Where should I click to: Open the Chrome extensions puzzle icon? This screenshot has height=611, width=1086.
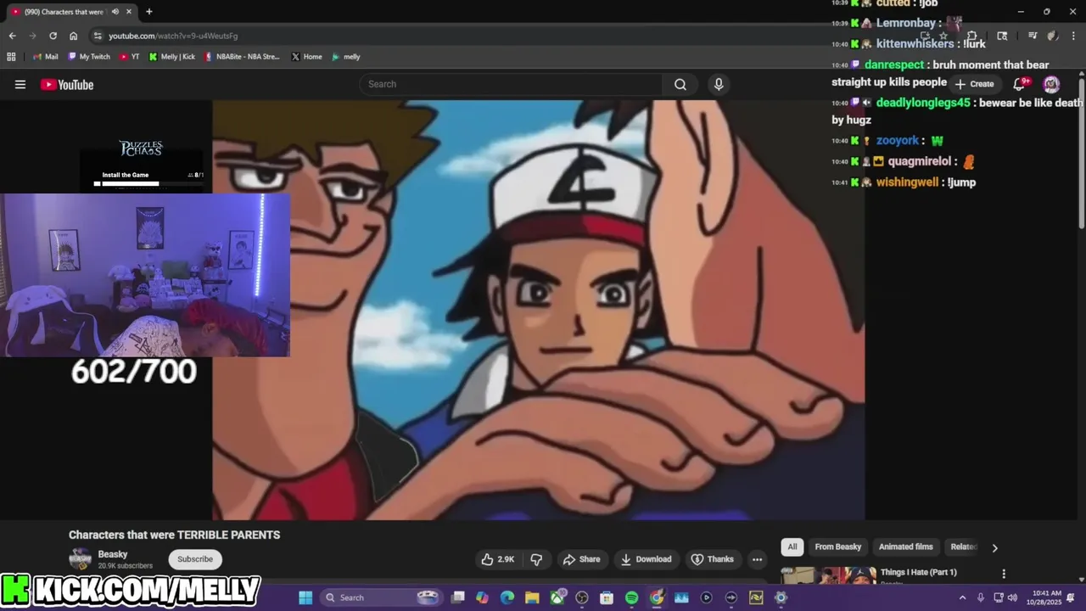click(972, 36)
